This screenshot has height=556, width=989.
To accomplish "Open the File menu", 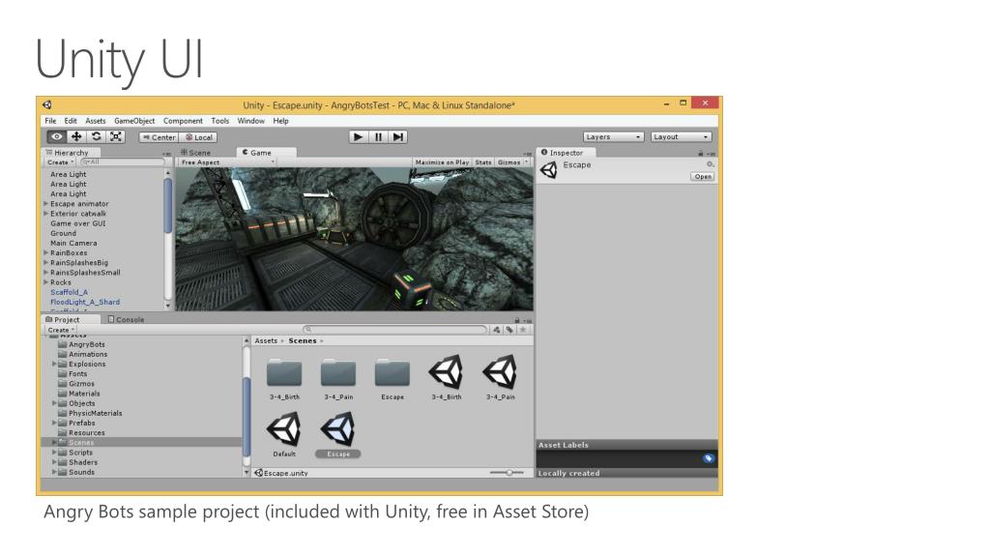I will 50,121.
